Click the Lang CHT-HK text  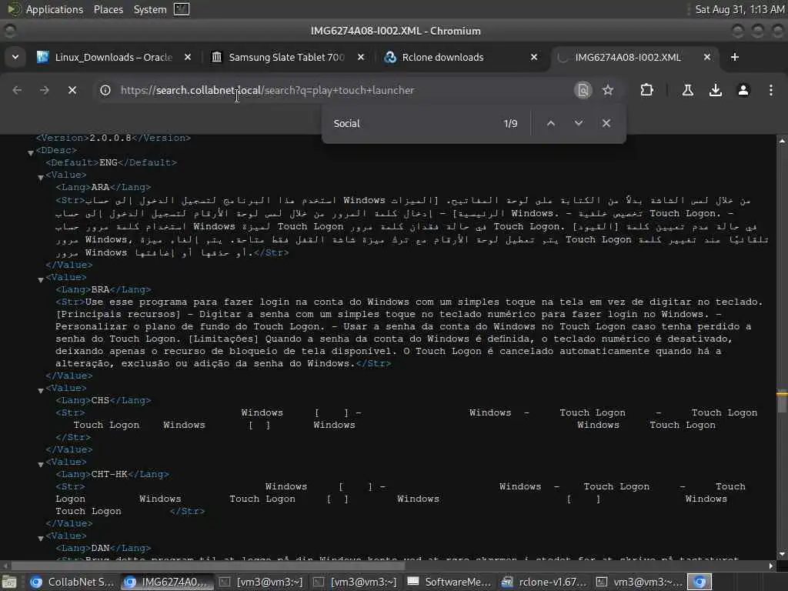[112, 474]
